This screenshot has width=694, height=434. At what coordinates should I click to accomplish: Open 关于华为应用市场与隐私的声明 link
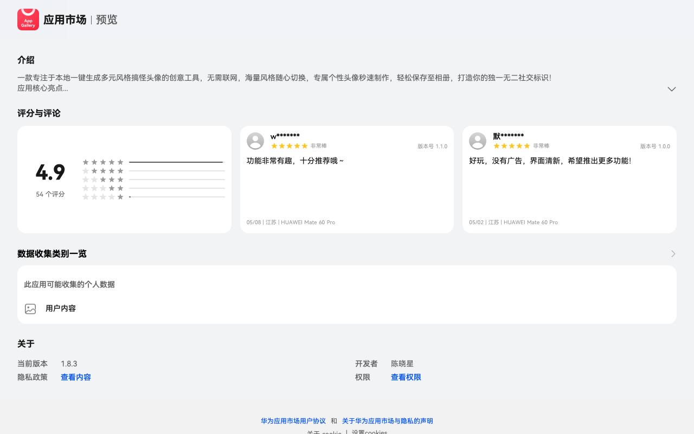388,421
